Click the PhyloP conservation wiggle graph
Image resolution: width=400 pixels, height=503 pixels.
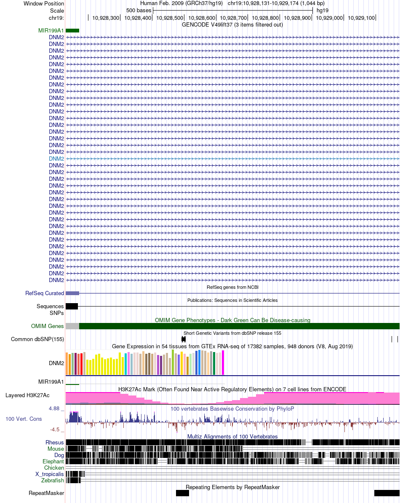pos(232,422)
